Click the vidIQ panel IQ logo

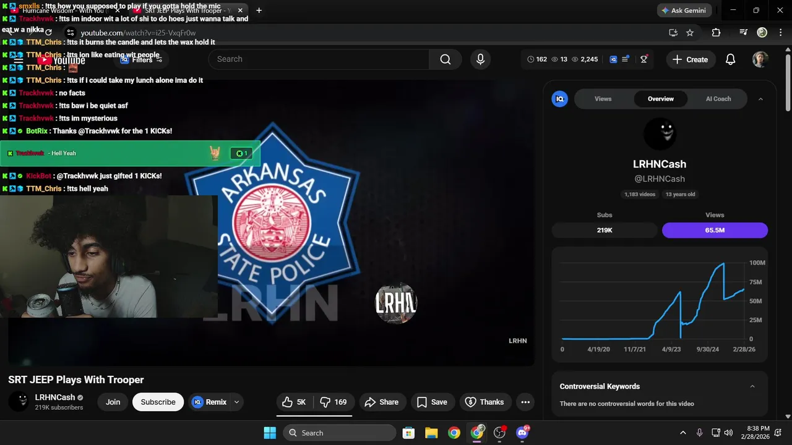(560, 99)
